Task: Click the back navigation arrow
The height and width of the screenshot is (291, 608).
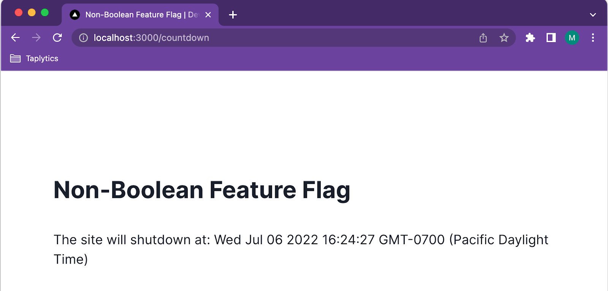Action: click(15, 38)
